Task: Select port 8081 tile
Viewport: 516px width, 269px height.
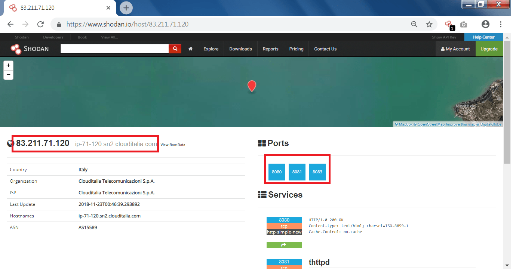Action: pyautogui.click(x=297, y=172)
